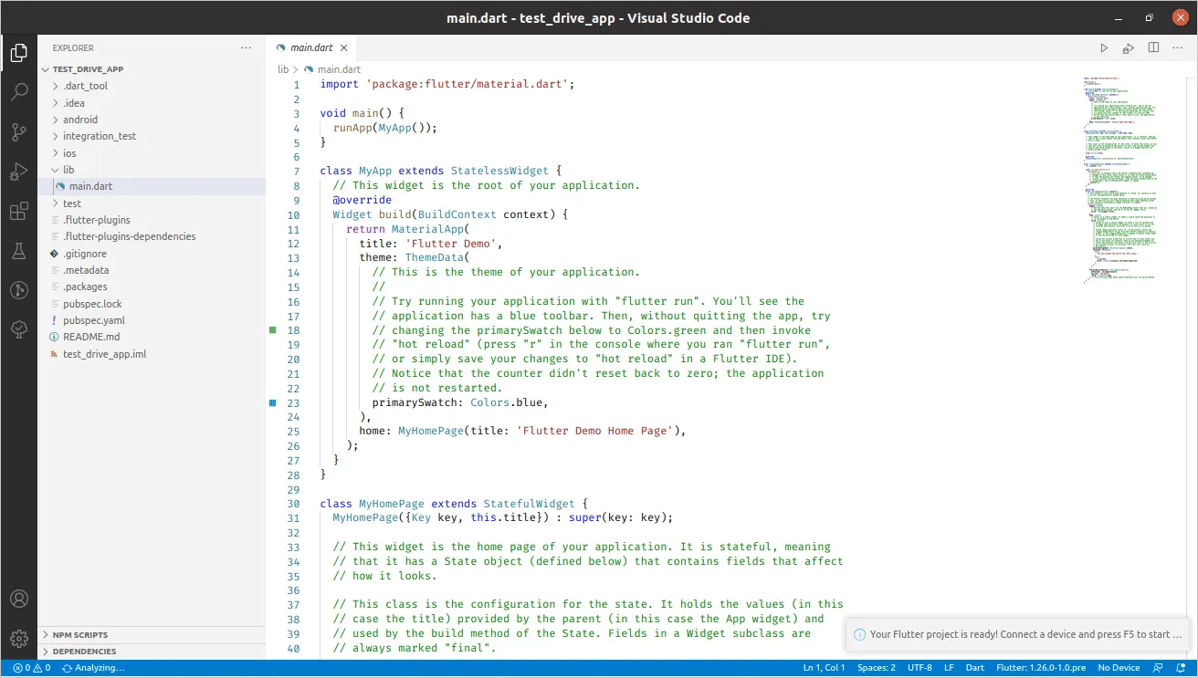Open the .metadata file
The width and height of the screenshot is (1198, 678).
151,270
